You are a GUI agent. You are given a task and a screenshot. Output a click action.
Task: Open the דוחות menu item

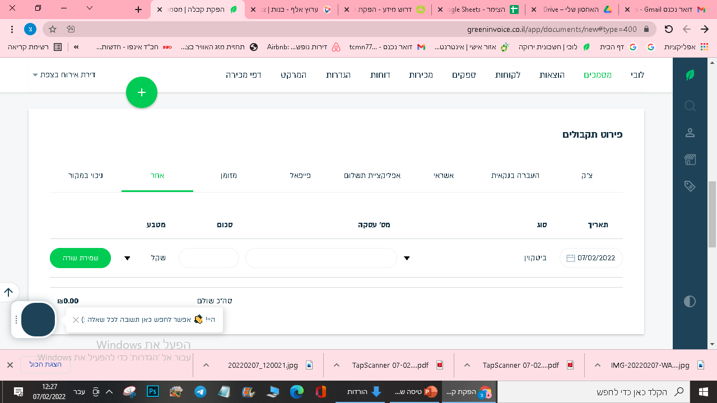(380, 75)
